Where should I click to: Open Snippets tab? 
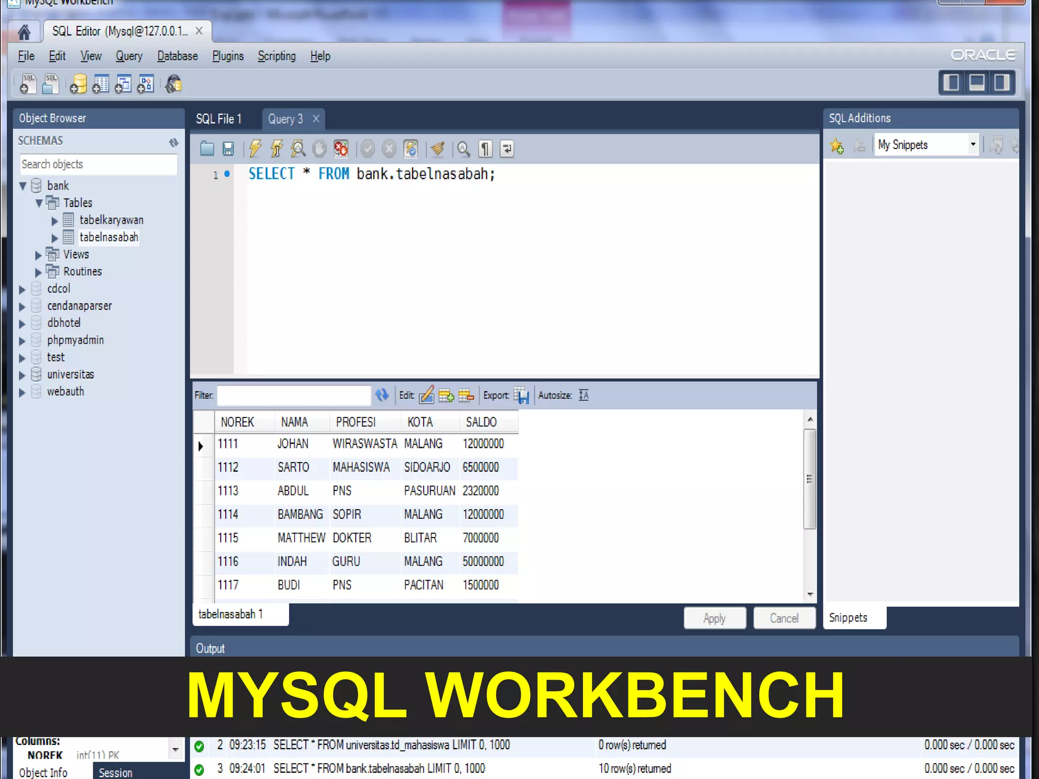click(x=854, y=617)
